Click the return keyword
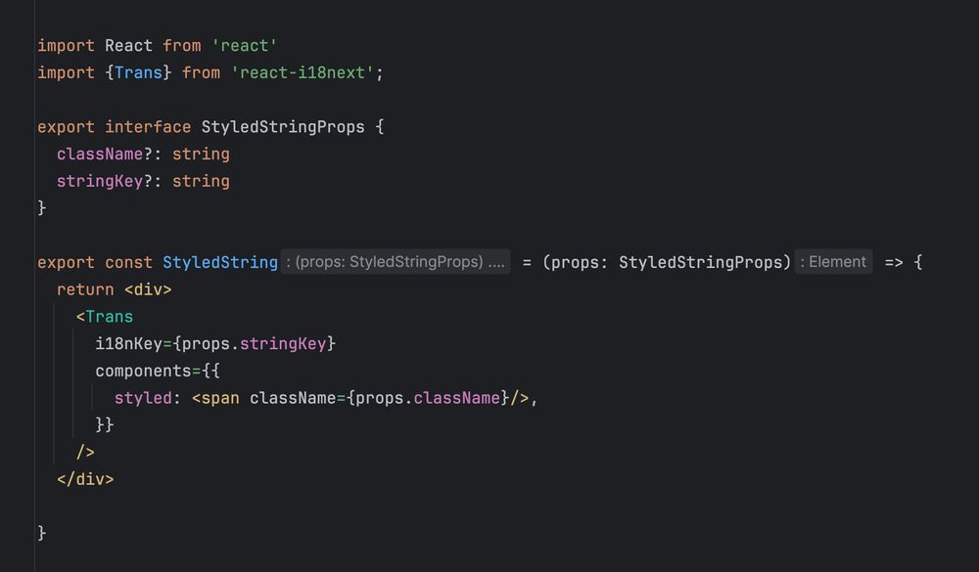Image resolution: width=979 pixels, height=572 pixels. click(x=85, y=290)
